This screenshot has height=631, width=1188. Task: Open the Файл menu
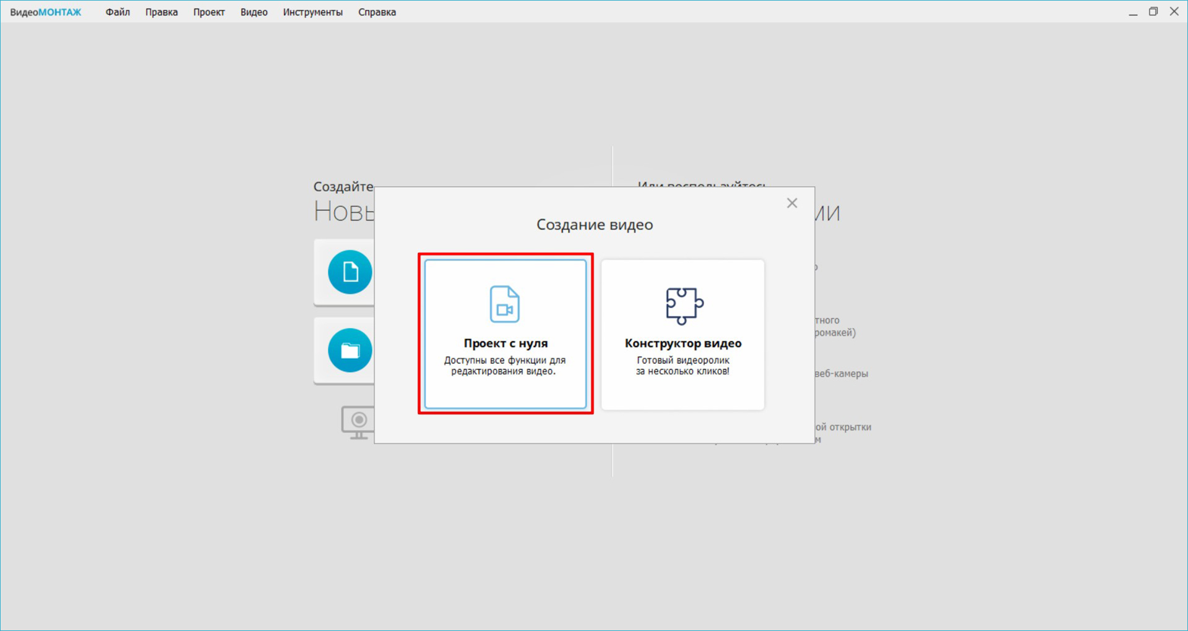[118, 12]
